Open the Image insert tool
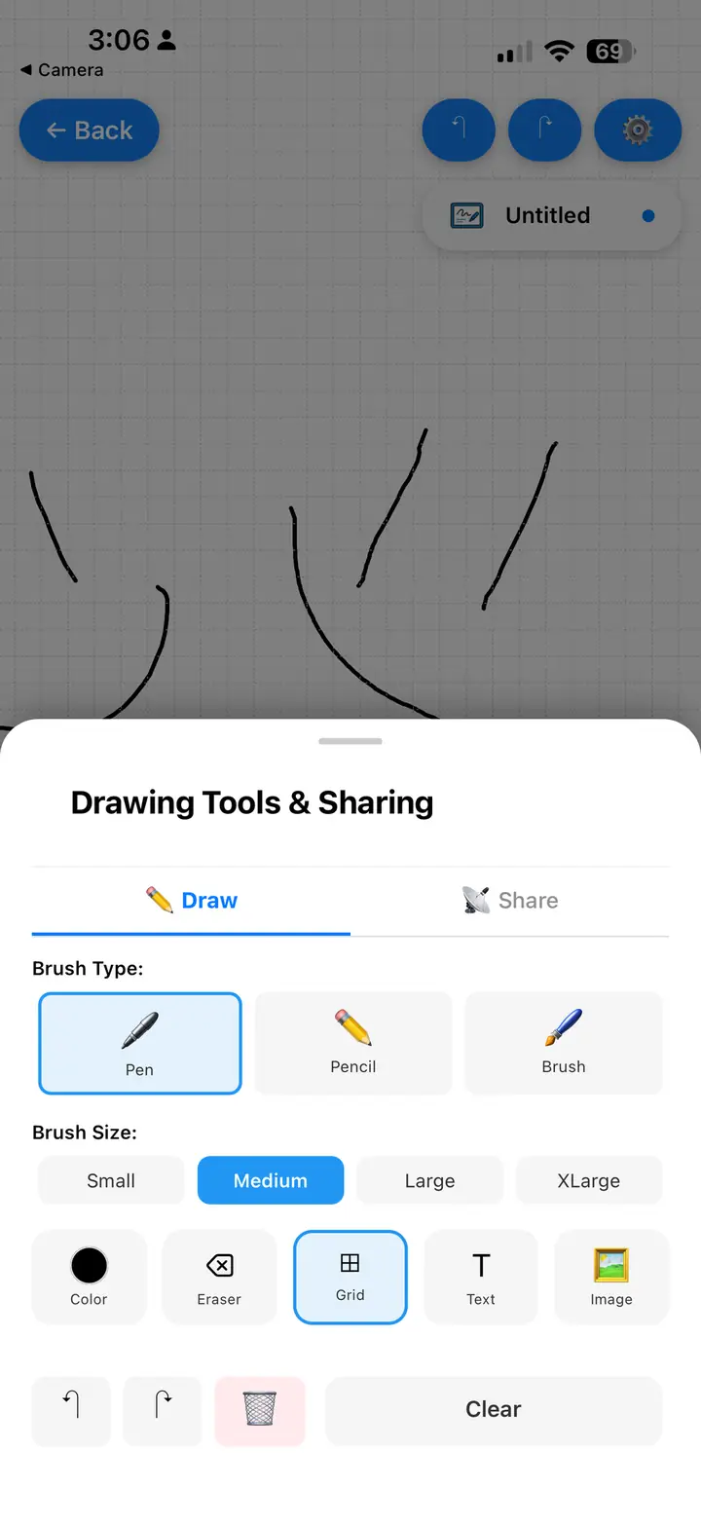The height and width of the screenshot is (1523, 701). tap(611, 1277)
